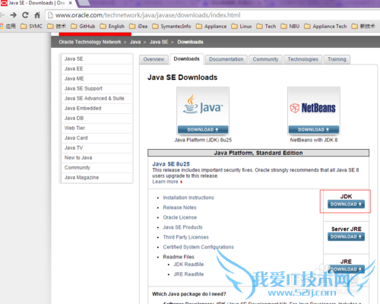
Task: Open Java SE Support sidebar item
Action: tap(97, 89)
